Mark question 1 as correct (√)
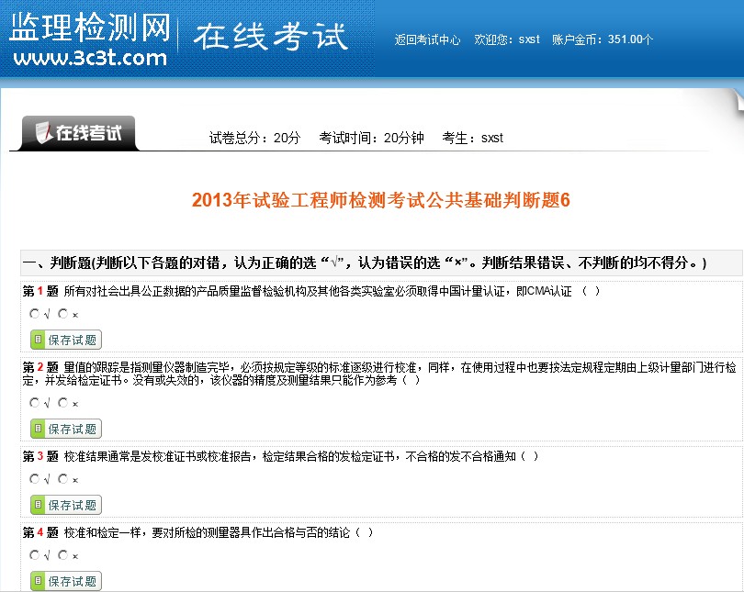This screenshot has height=592, width=744. click(x=35, y=314)
